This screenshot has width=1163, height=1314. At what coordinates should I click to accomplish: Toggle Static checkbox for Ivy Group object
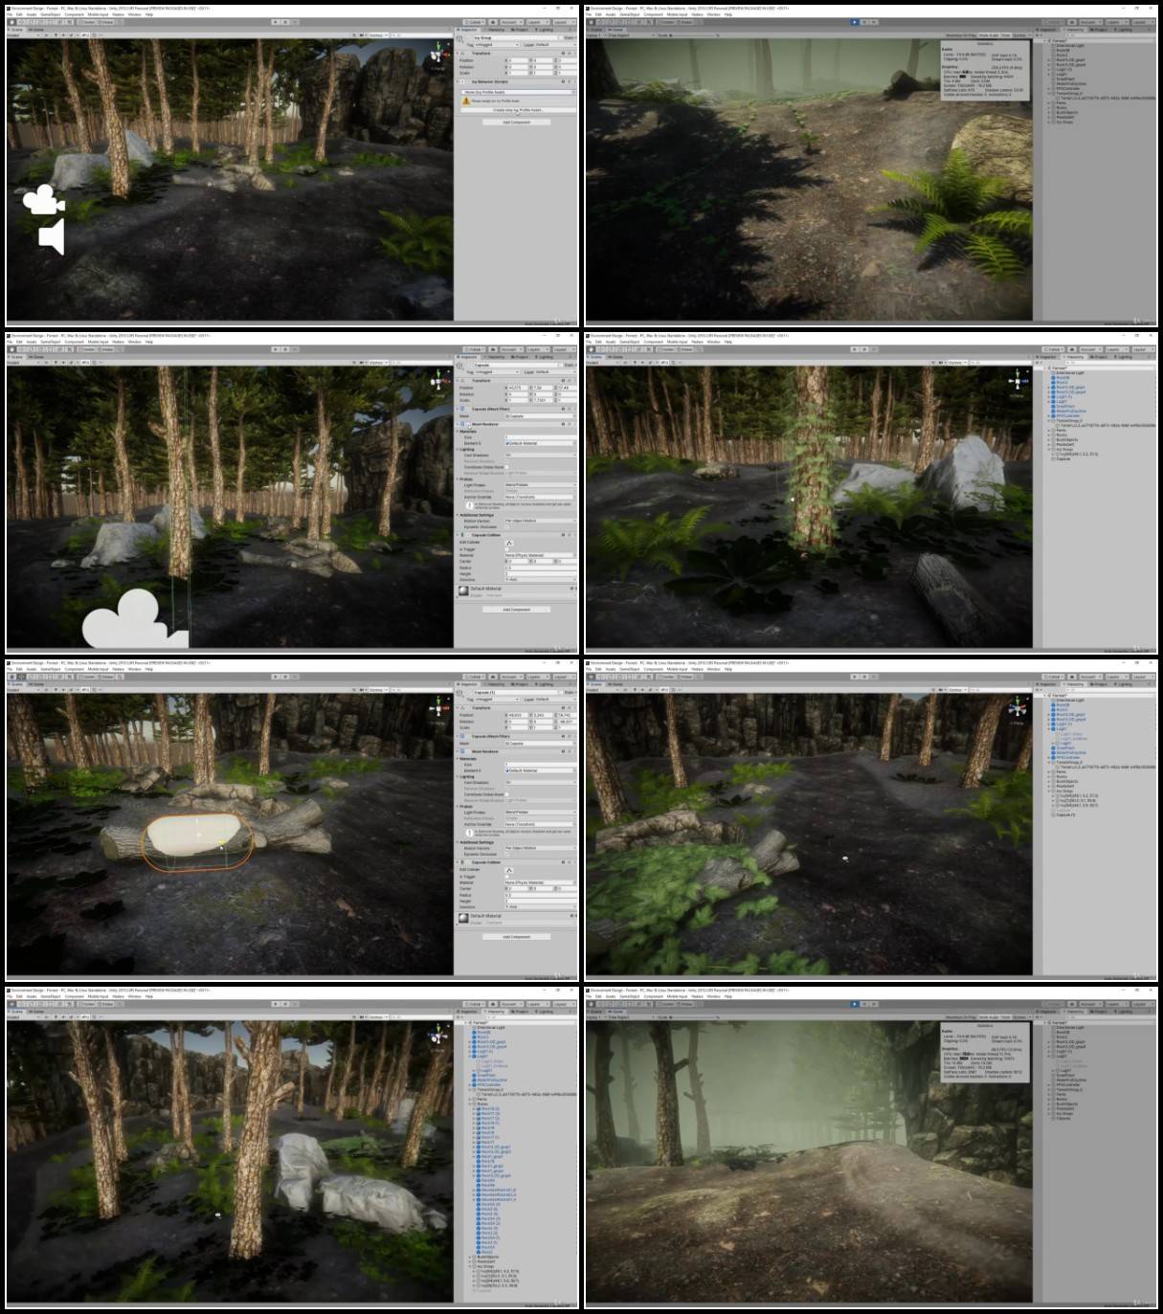point(561,37)
